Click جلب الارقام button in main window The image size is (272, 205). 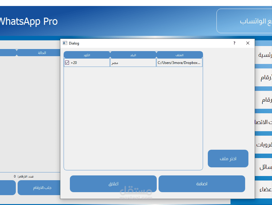click(39, 188)
